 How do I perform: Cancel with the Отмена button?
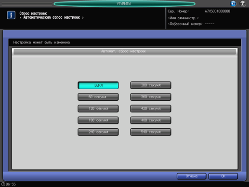[x=192, y=176]
